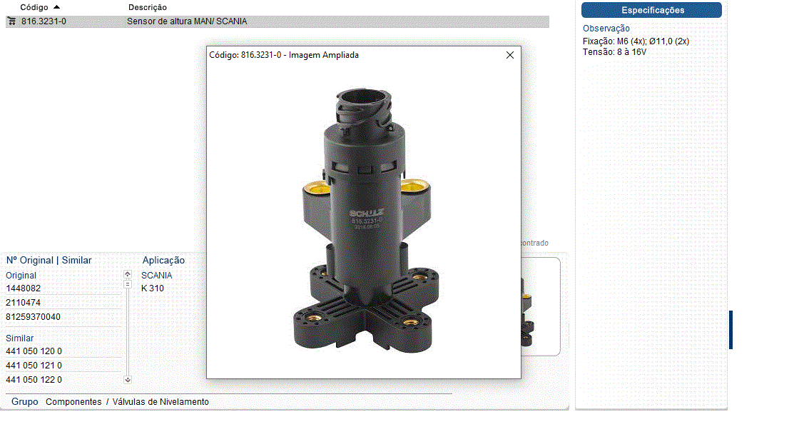Click the shopping cart icon beside 816.3231-0
The image size is (799, 427).
click(11, 21)
